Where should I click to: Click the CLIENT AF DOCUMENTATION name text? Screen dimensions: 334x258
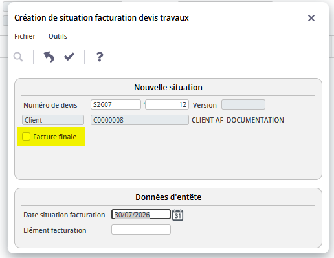pyautogui.click(x=238, y=120)
